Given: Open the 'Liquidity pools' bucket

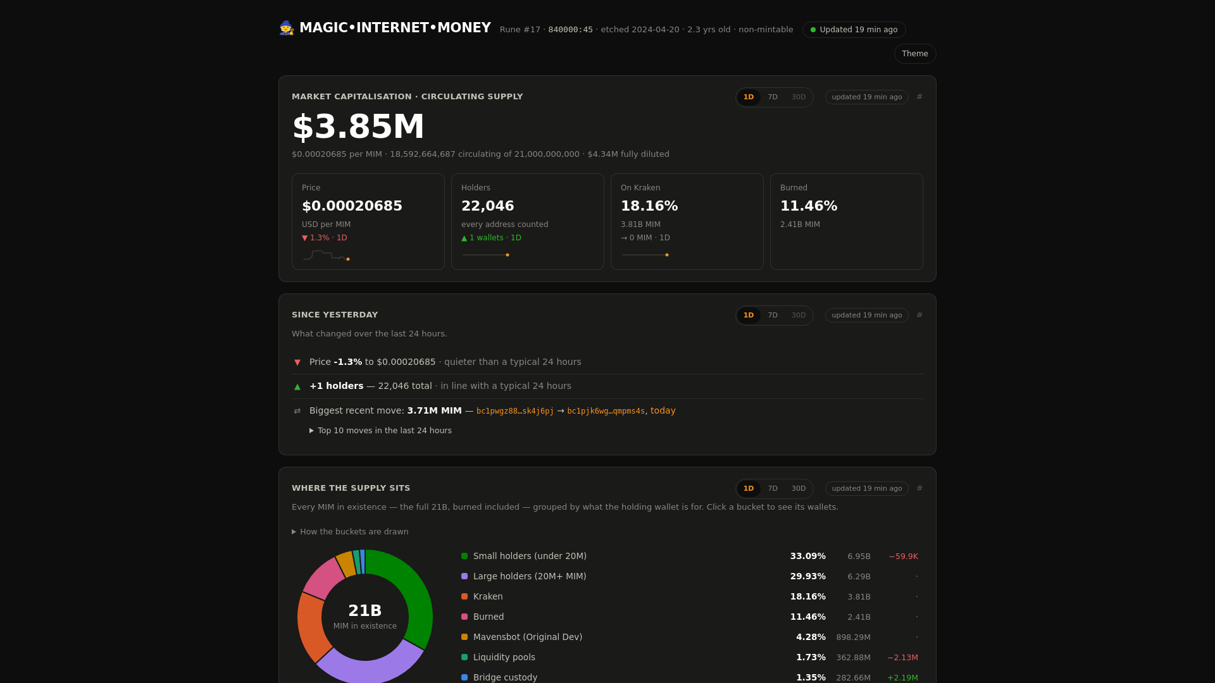Looking at the screenshot, I should [690, 658].
